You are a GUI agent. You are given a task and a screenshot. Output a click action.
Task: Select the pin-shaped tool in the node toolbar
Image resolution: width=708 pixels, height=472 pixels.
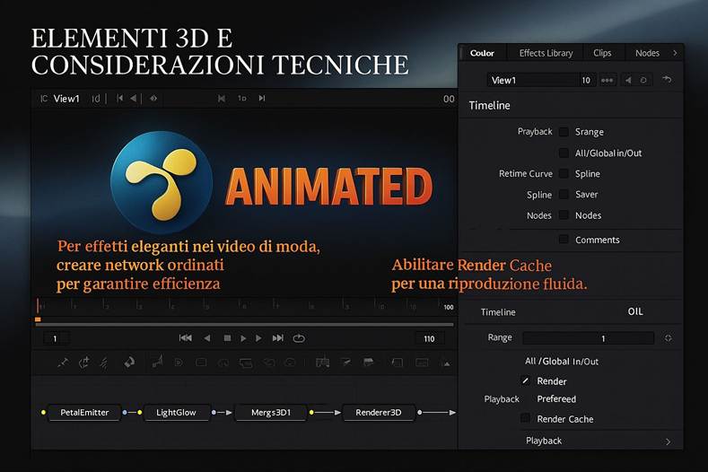(x=63, y=363)
